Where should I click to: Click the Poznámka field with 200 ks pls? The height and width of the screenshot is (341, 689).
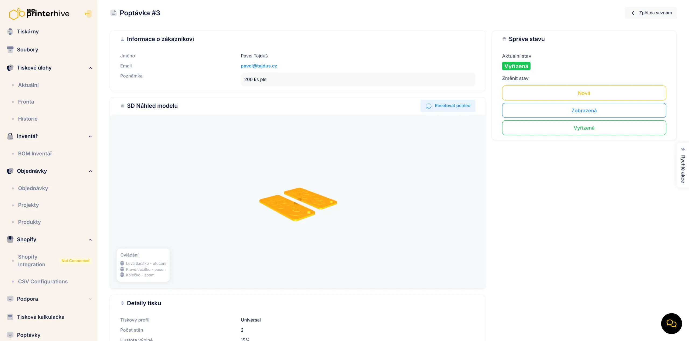pyautogui.click(x=358, y=79)
